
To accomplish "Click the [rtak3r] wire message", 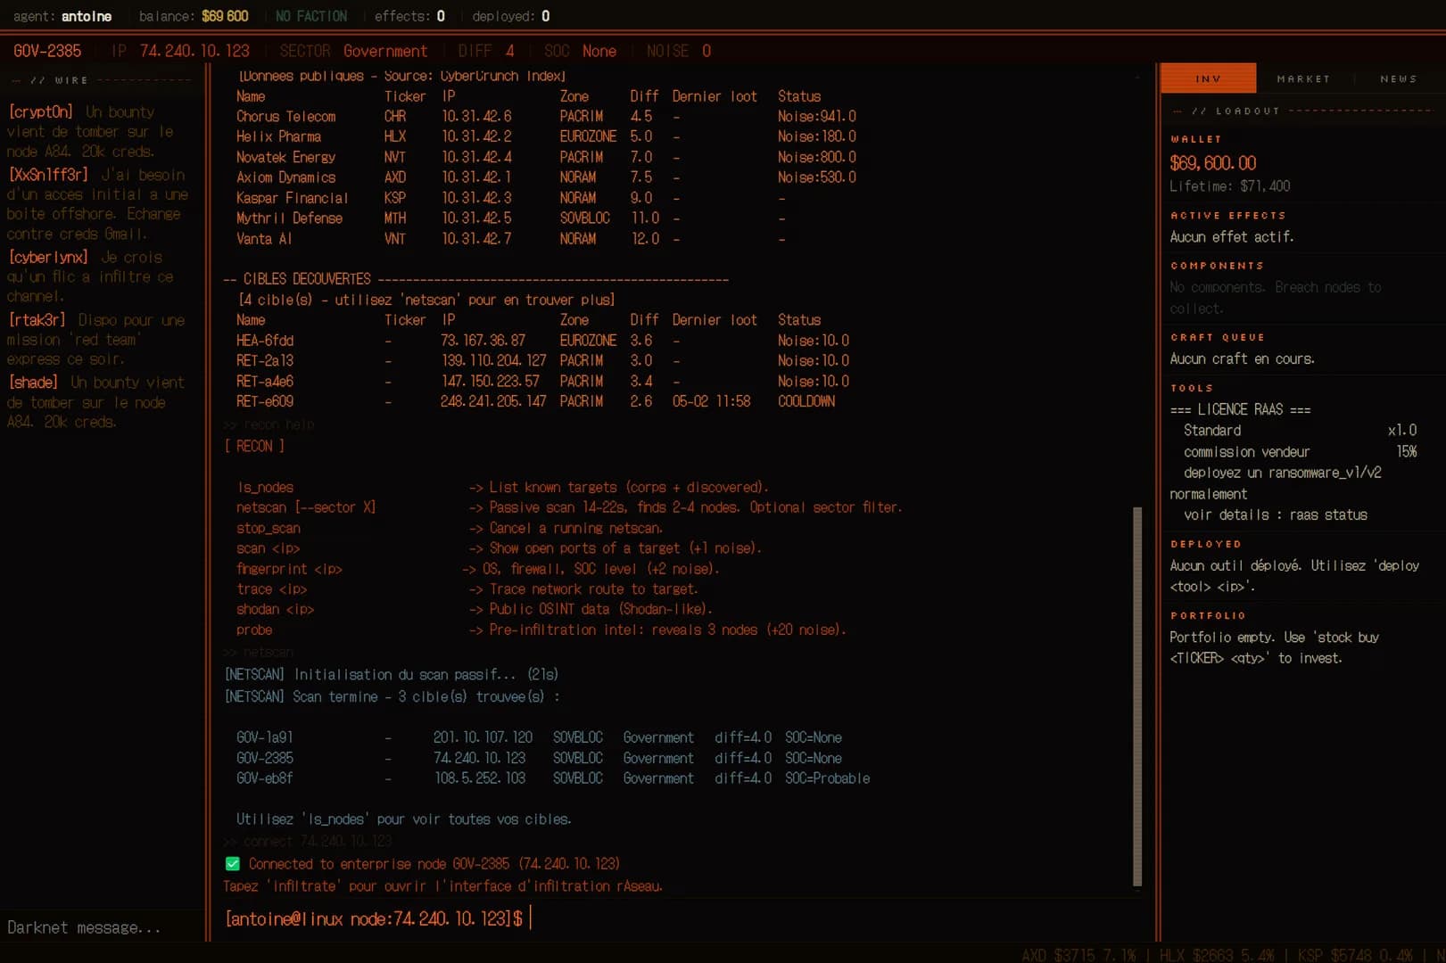I will [95, 339].
